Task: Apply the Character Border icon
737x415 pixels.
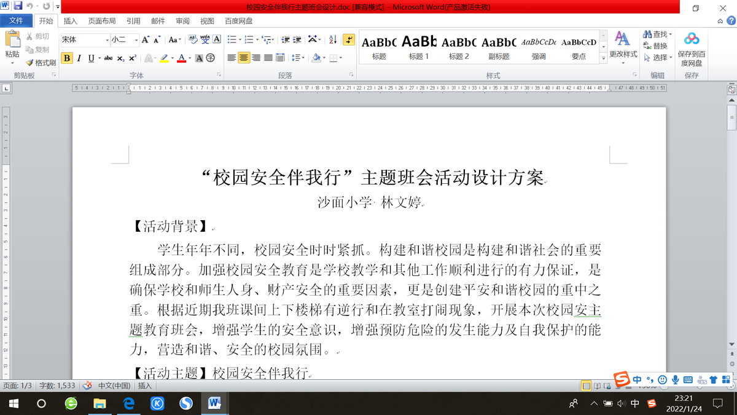Action: coord(216,39)
